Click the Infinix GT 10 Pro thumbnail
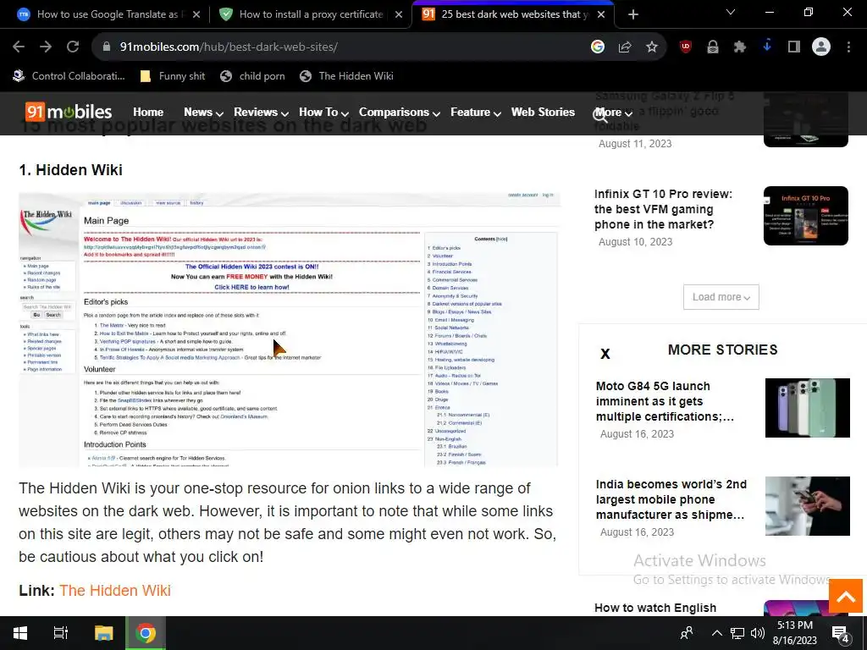 [806, 216]
